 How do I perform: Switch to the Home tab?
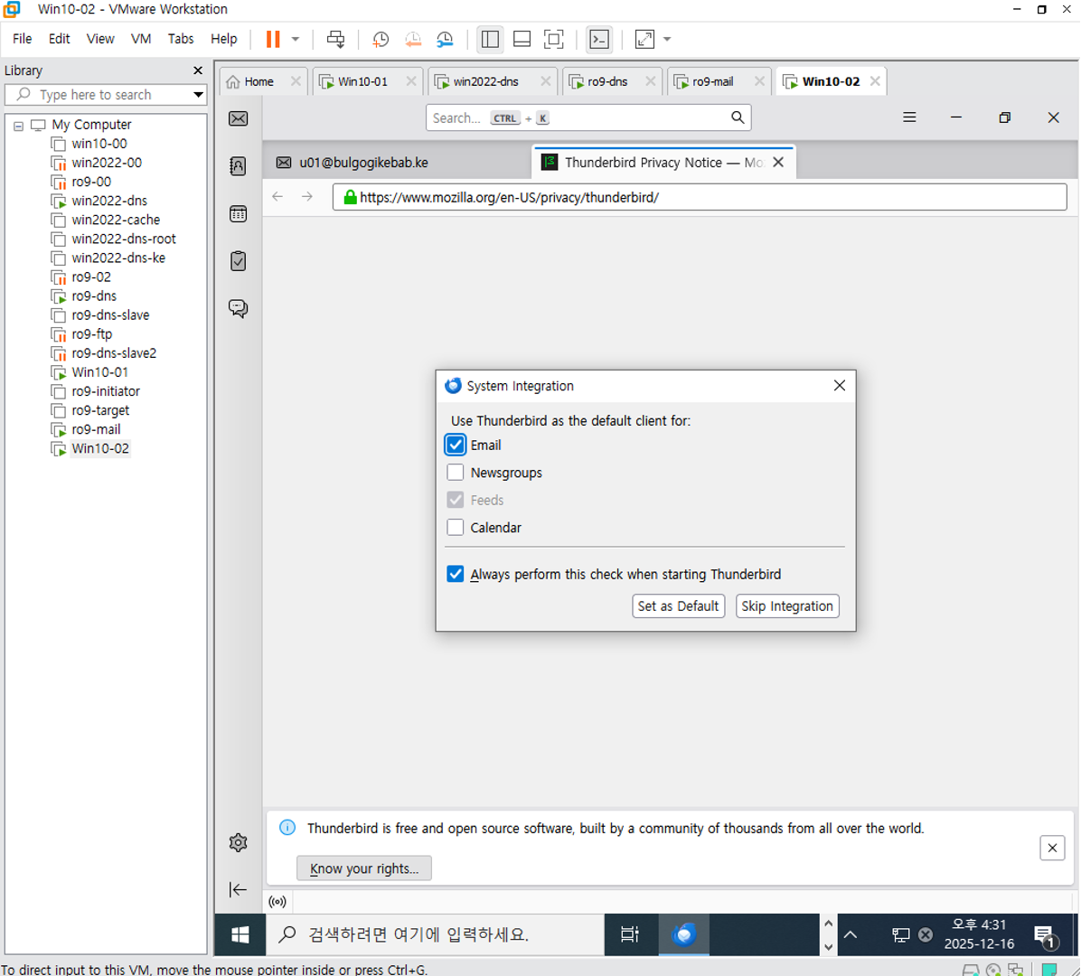[258, 81]
